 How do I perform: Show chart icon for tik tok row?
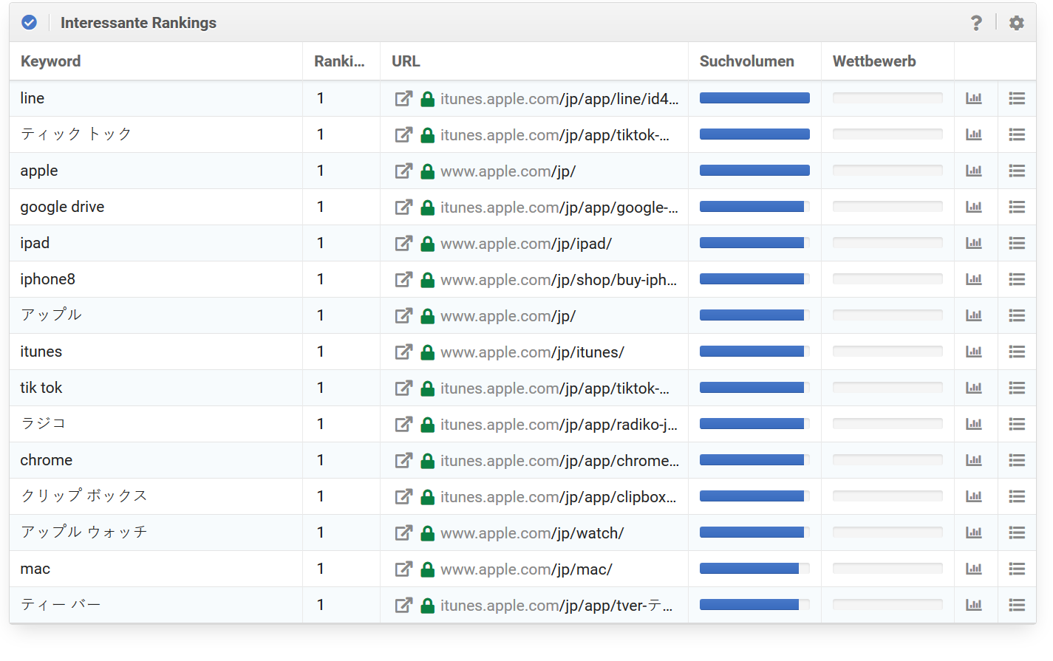point(974,388)
